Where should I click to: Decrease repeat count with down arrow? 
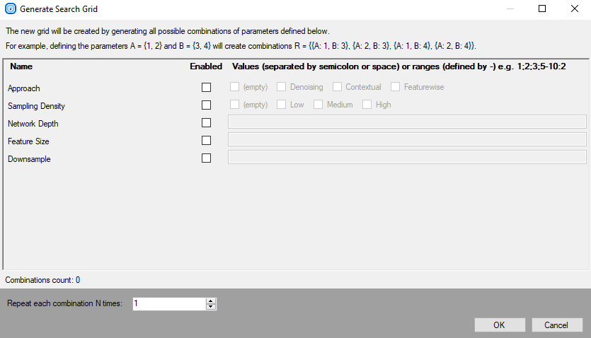coord(210,307)
